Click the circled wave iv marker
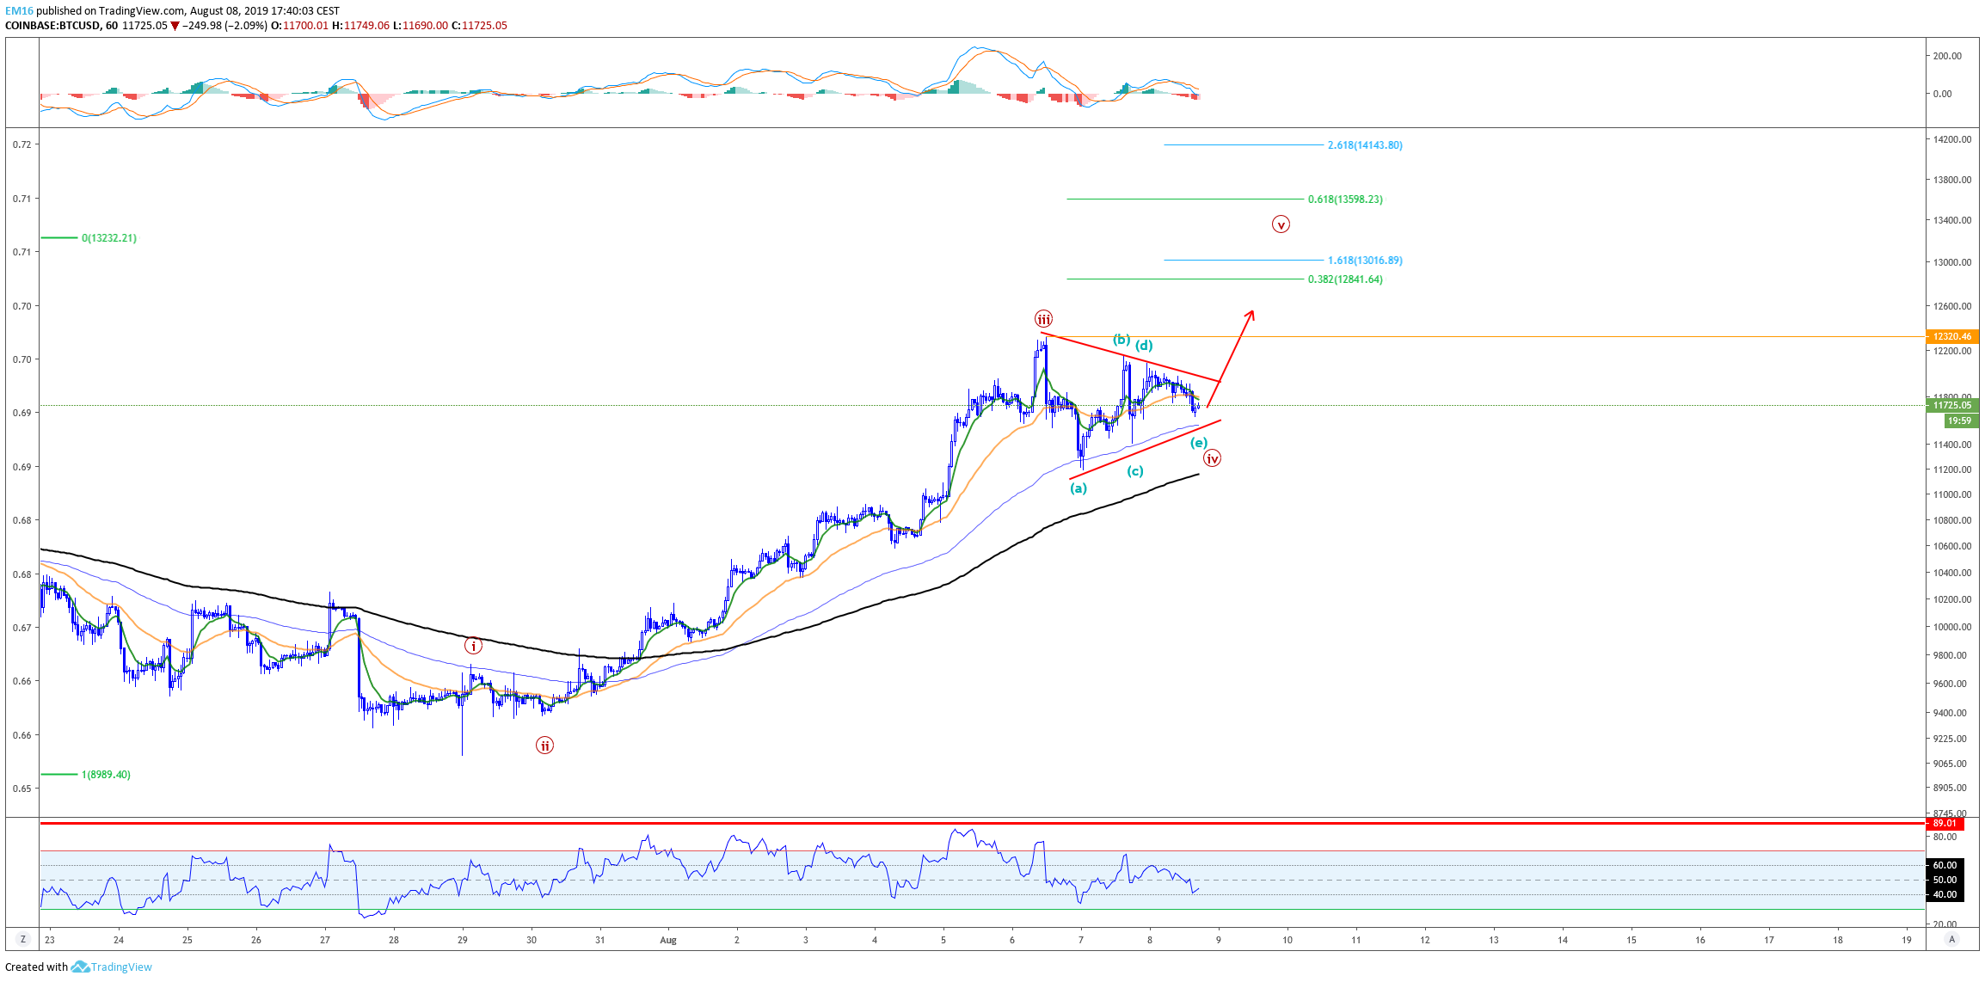Image resolution: width=1985 pixels, height=982 pixels. point(1212,458)
